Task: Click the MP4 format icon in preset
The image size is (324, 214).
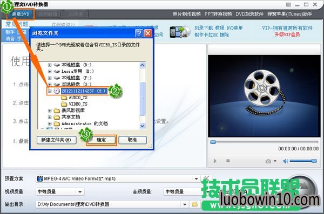Action: pyautogui.click(x=39, y=179)
